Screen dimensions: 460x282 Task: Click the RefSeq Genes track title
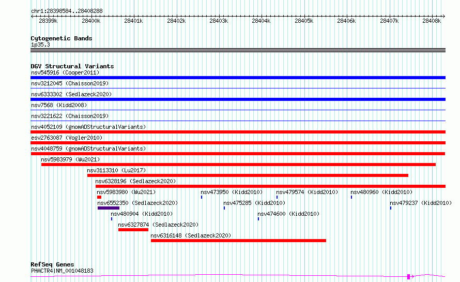pos(52,264)
